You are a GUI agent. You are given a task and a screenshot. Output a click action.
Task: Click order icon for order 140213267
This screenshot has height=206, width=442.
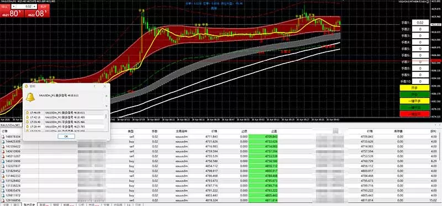coord(3,156)
